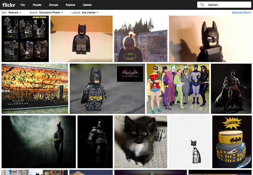The image size is (253, 175).
Task: Open the You menu
Action: (23, 5)
